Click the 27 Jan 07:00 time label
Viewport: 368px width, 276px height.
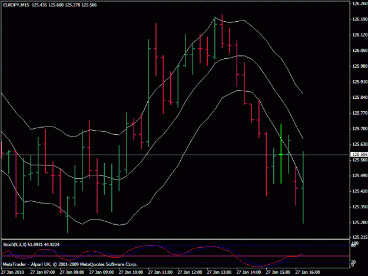(x=42, y=272)
